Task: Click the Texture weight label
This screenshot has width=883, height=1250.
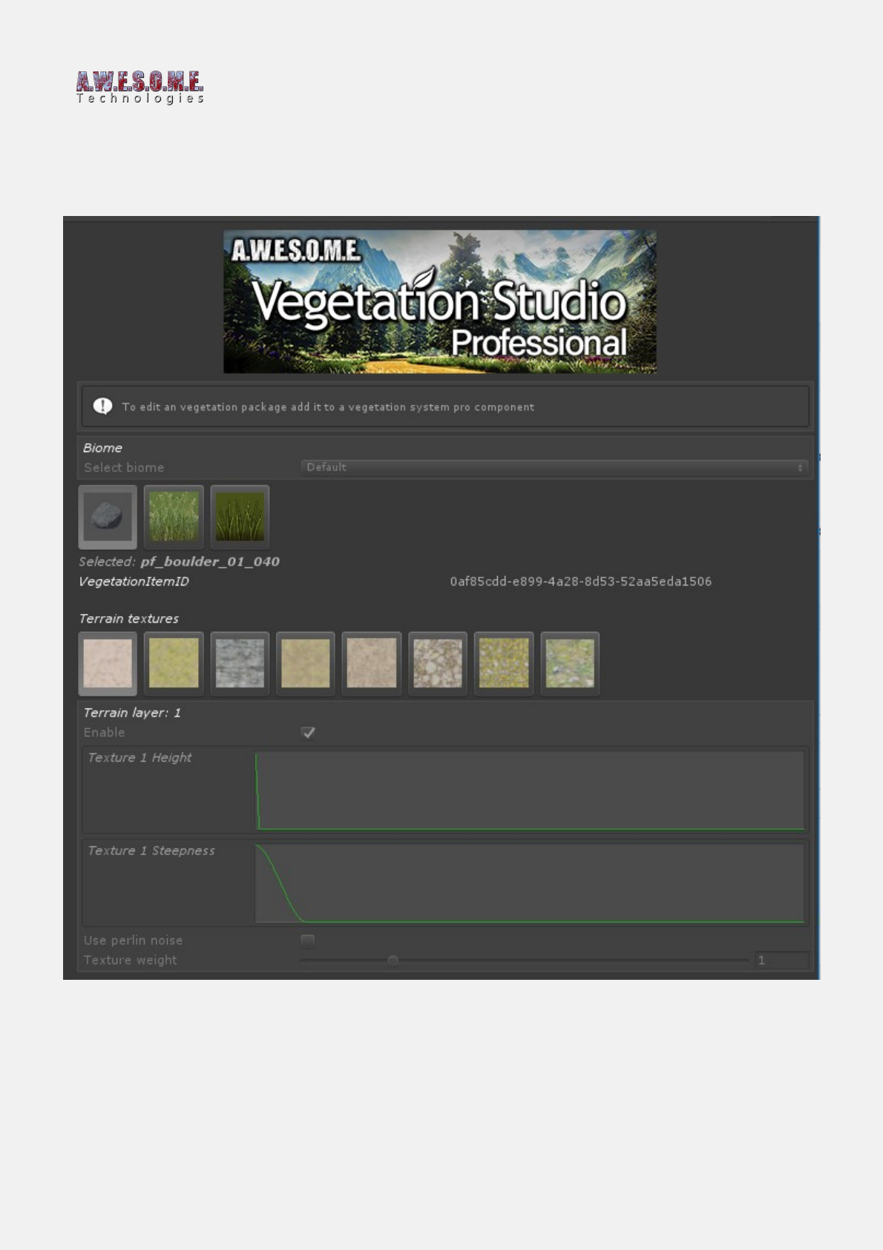Action: pos(130,960)
